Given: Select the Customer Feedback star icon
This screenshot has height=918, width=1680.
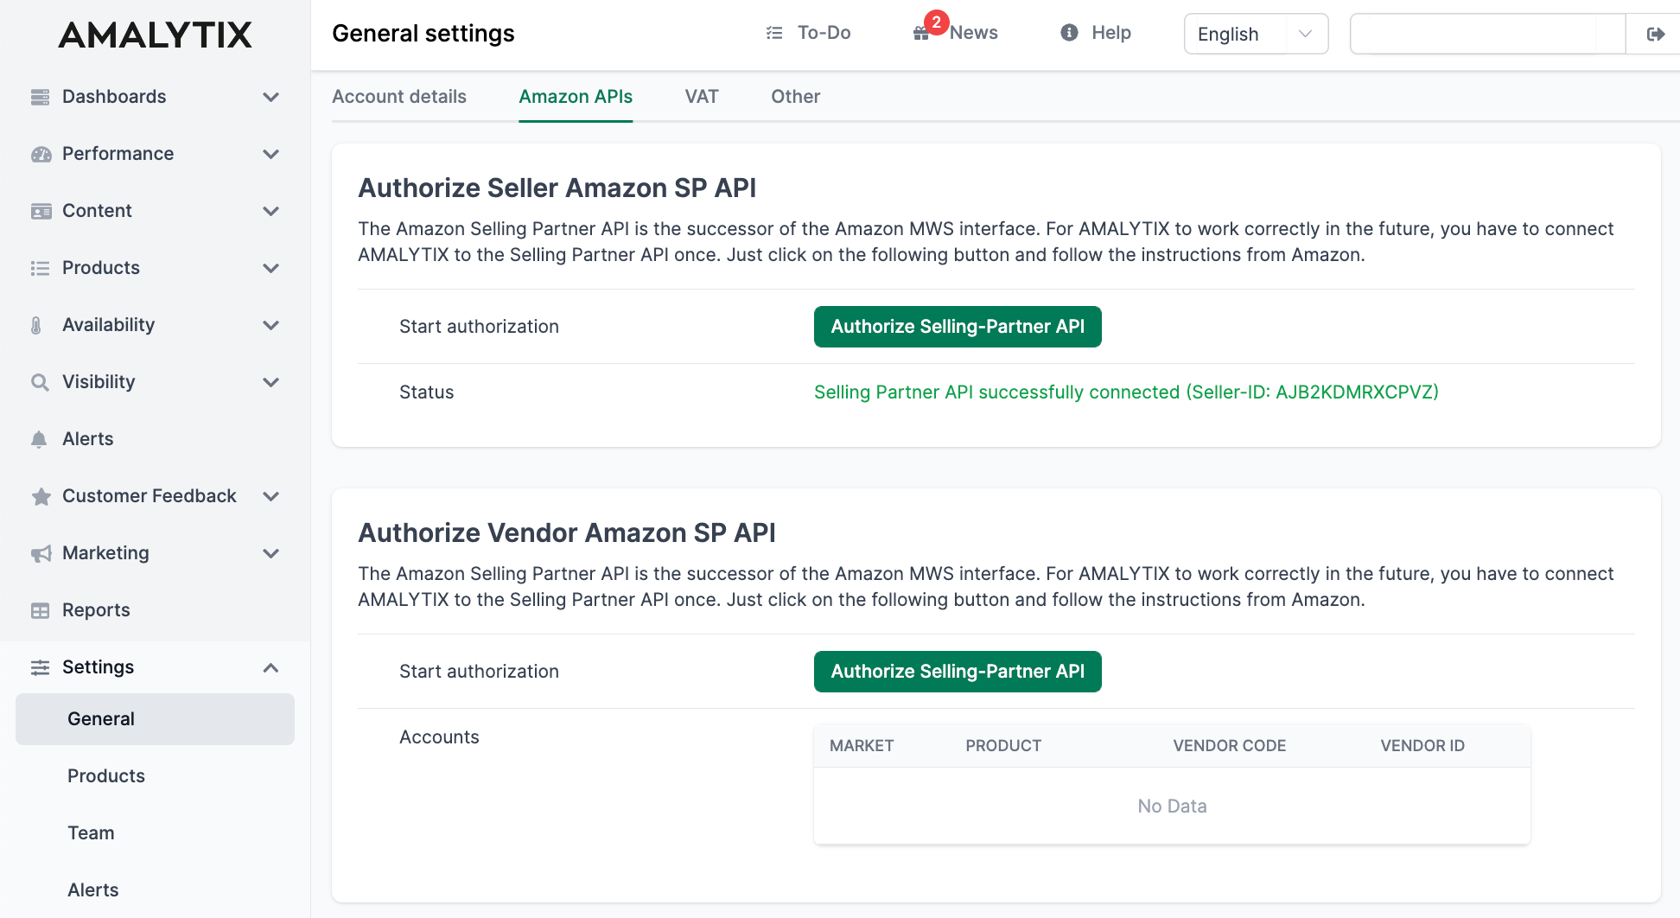Looking at the screenshot, I should pos(40,495).
